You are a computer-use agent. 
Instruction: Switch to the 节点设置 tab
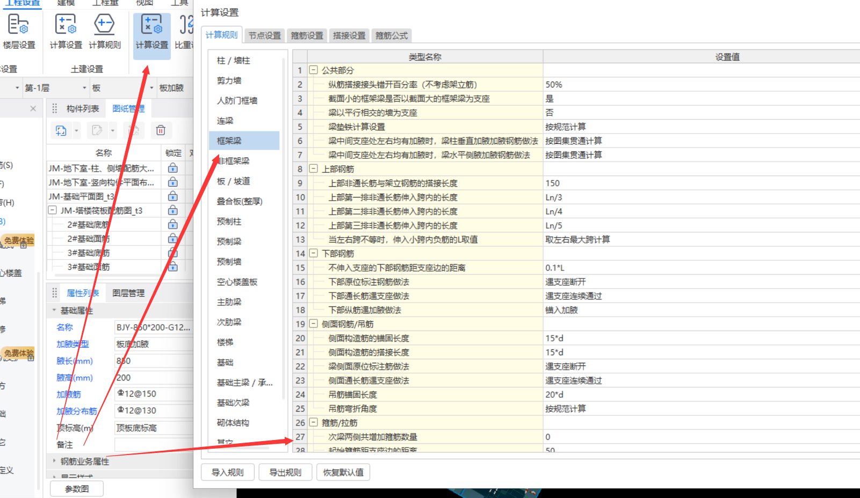pos(264,35)
